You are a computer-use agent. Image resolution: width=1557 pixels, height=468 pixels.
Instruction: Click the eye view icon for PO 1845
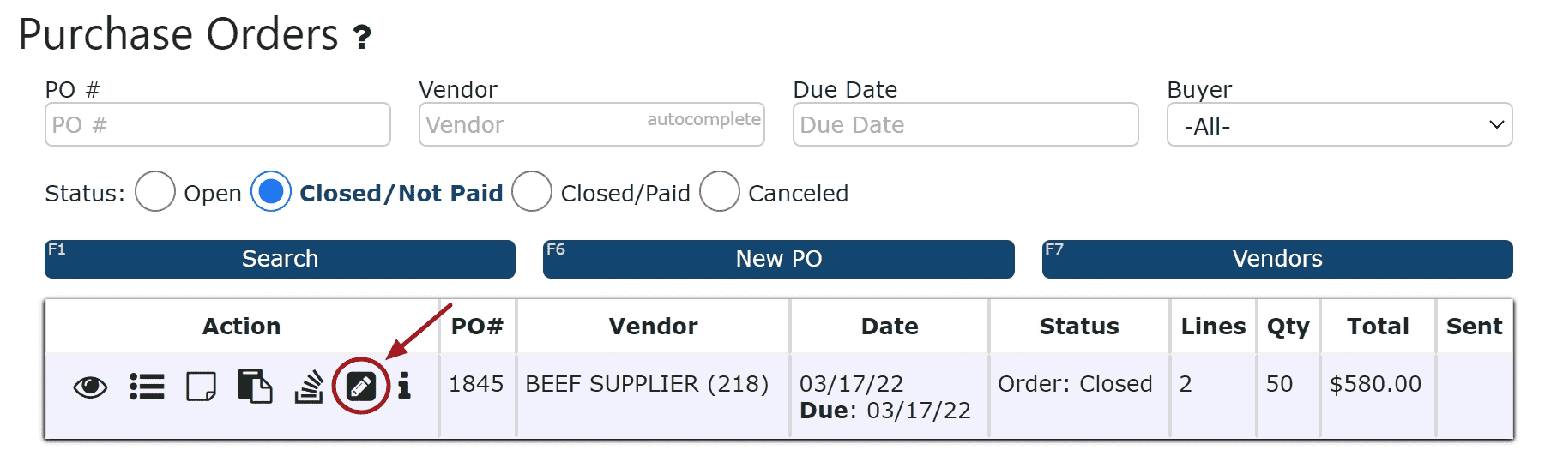coord(90,387)
